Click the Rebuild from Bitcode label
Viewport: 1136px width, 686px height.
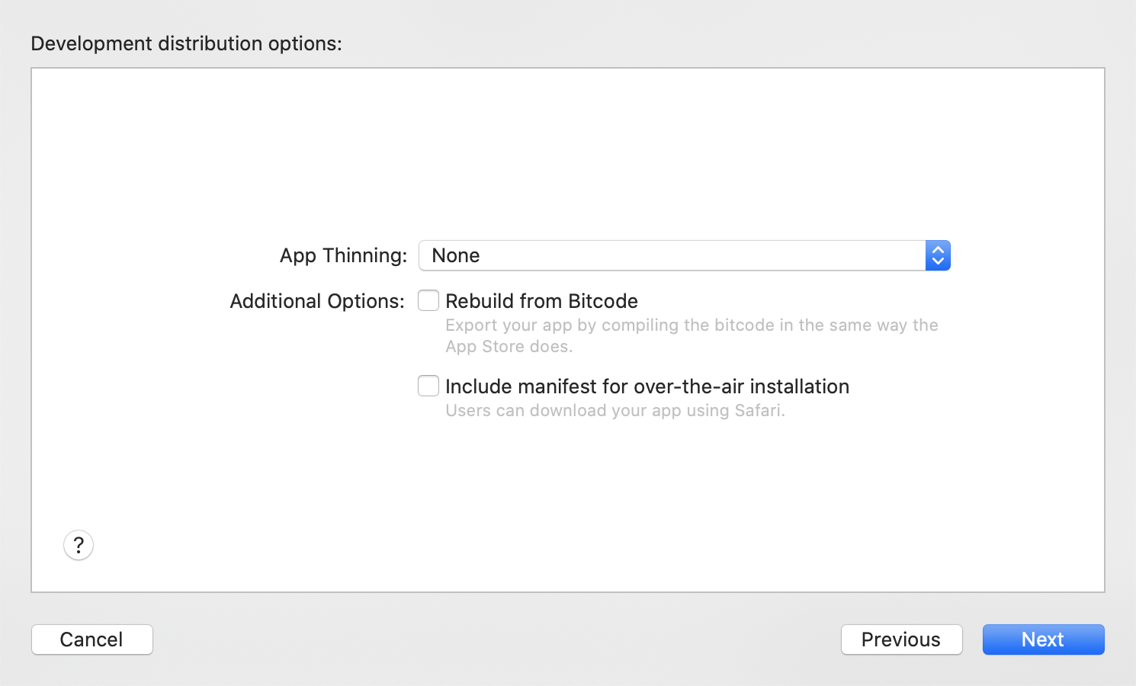[541, 300]
